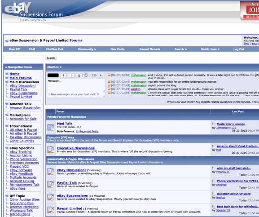This screenshot has width=259, height=217.
Task: Open Accounts for Sale under Marketplace
Action: (x=23, y=119)
